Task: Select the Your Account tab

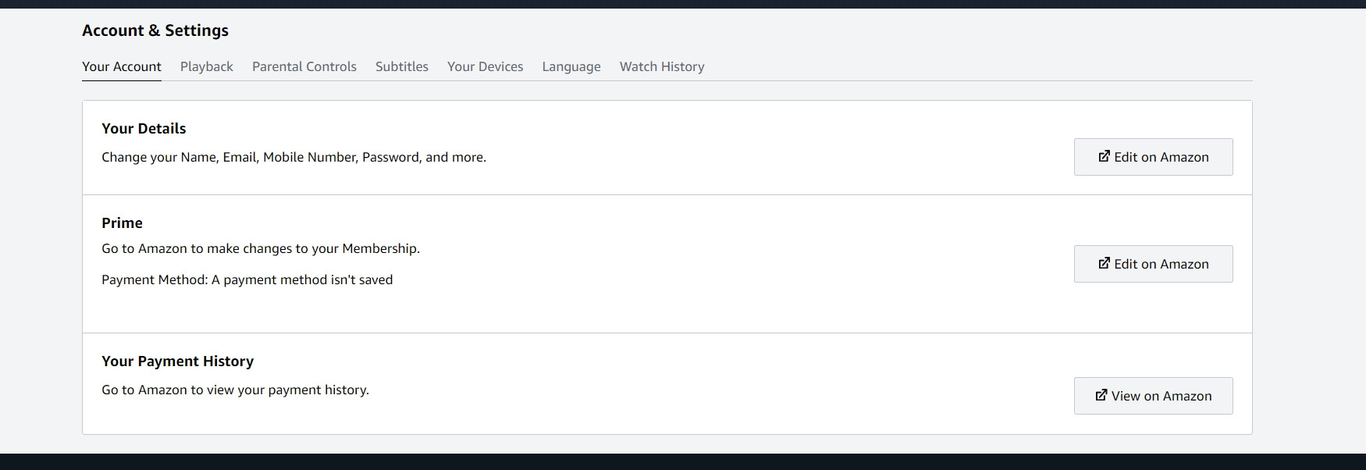Action: 122,66
